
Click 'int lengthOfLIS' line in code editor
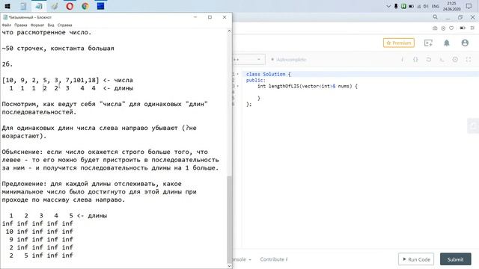[308, 86]
